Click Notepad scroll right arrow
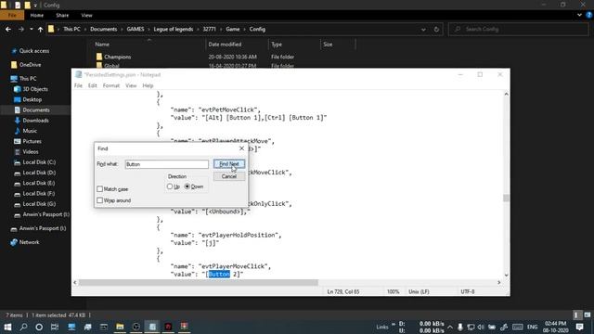Viewport: 594px width, 334px height. click(x=499, y=282)
